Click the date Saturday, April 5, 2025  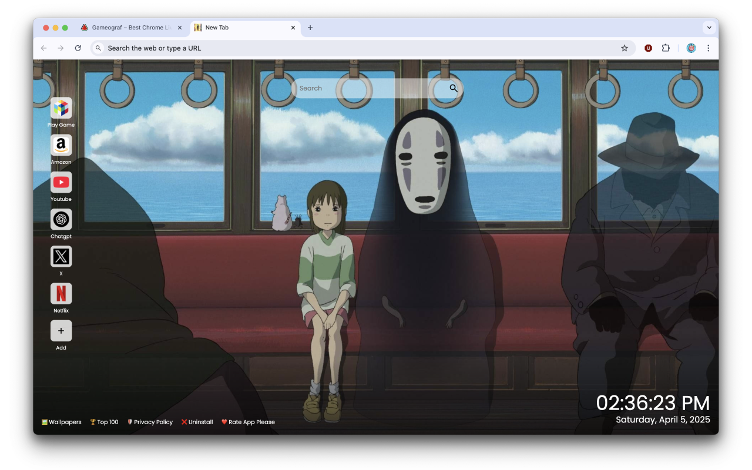(x=663, y=419)
